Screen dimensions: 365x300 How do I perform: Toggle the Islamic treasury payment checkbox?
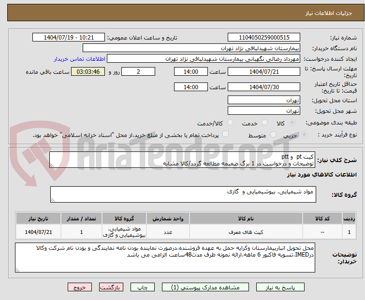point(225,134)
